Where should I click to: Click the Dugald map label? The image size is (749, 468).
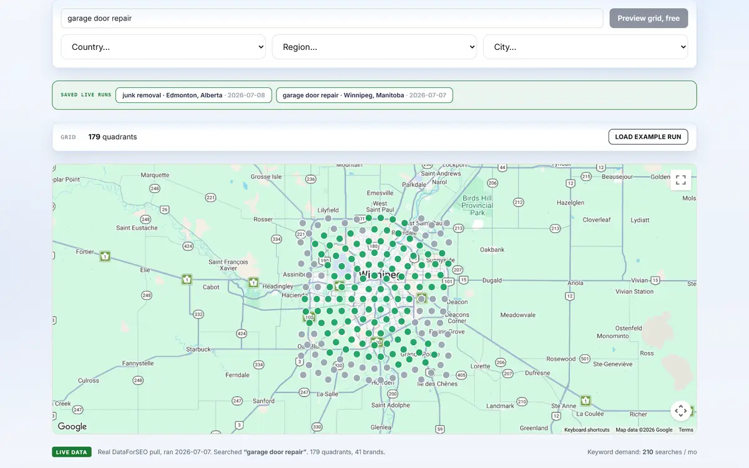pos(492,281)
